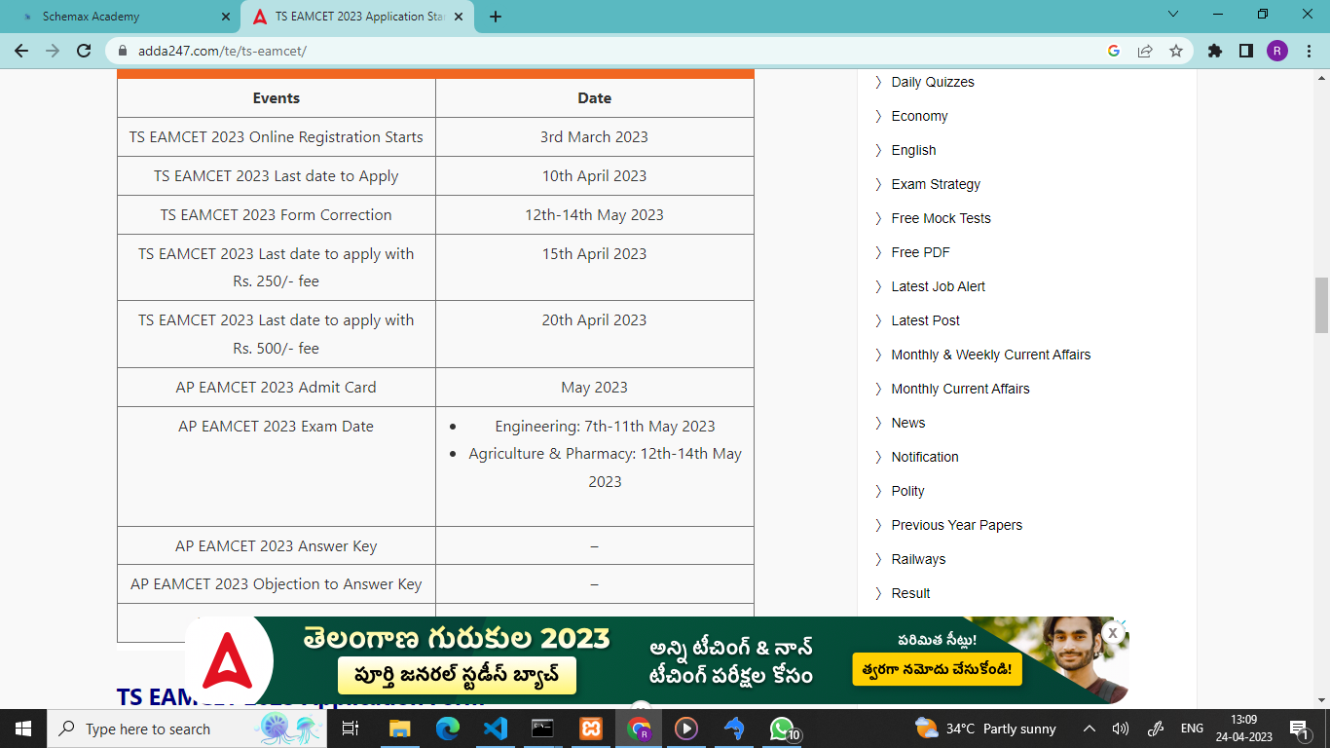Click the '3rd March 2023' date cell
Image resolution: width=1330 pixels, height=748 pixels.
[595, 137]
